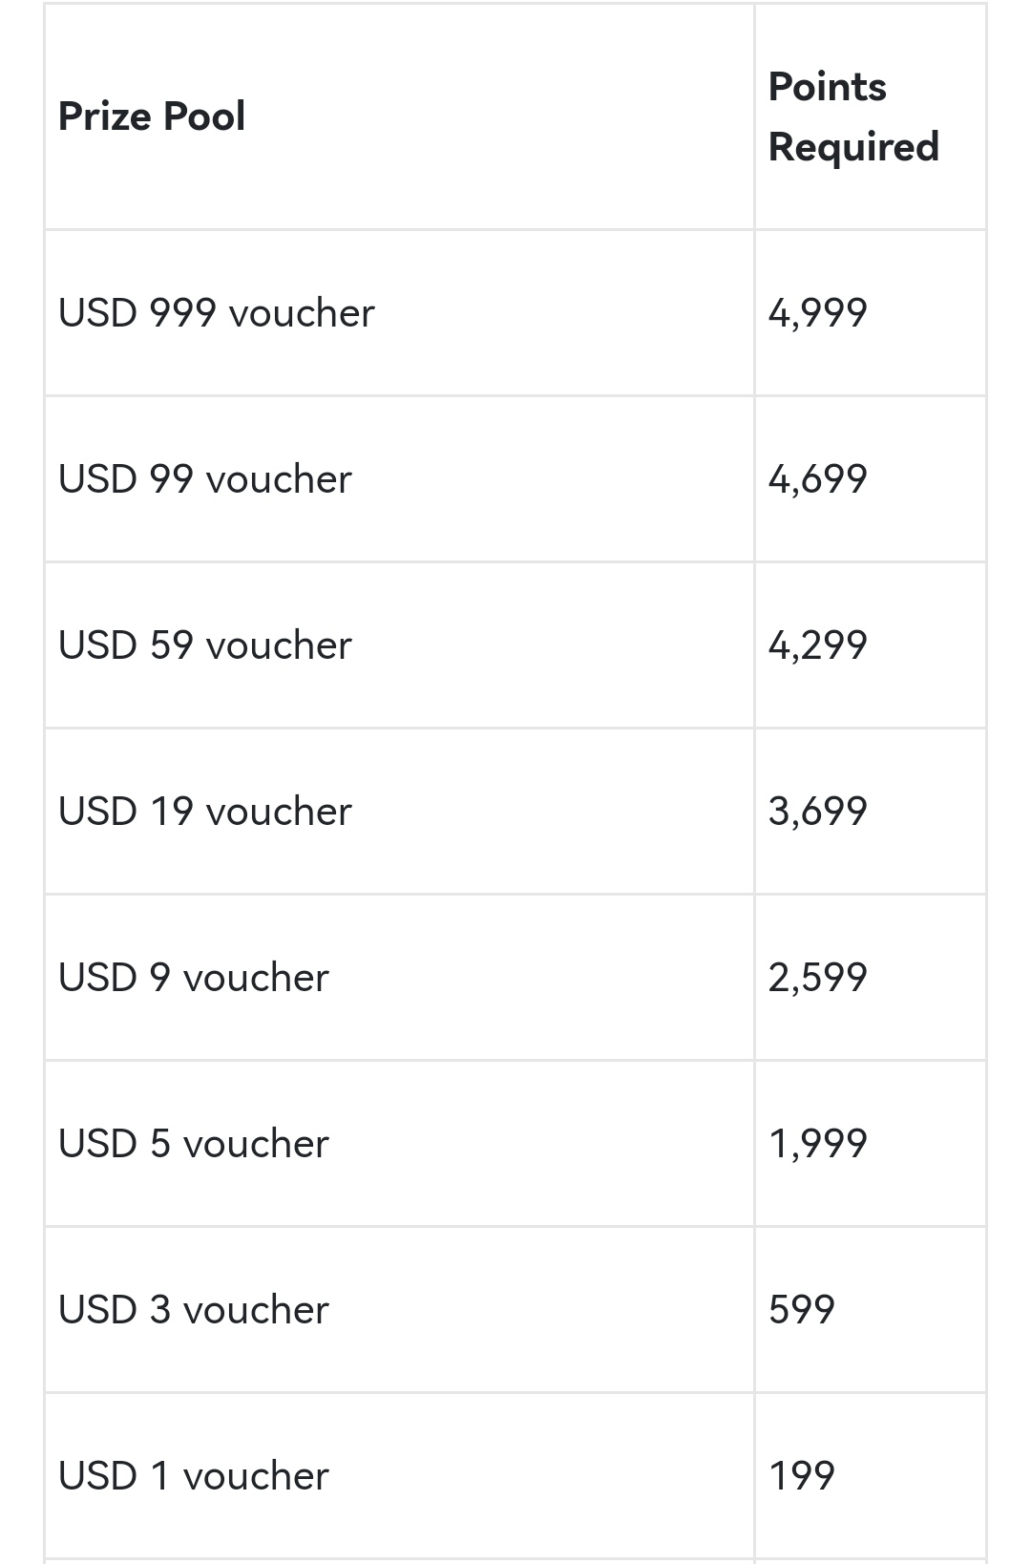
Task: Click the 4,999 points value
Action: point(818,313)
